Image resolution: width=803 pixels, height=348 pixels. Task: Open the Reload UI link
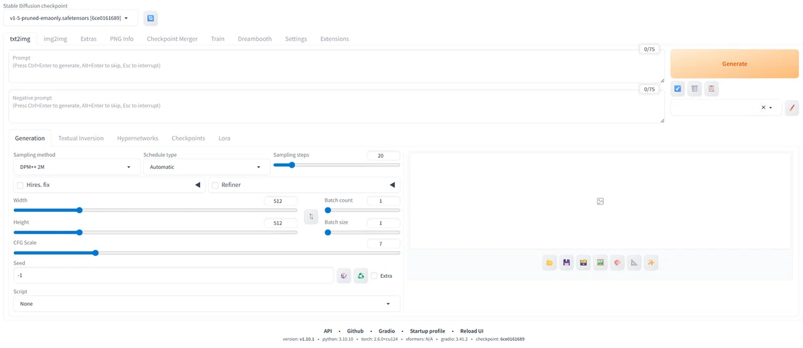coord(472,331)
